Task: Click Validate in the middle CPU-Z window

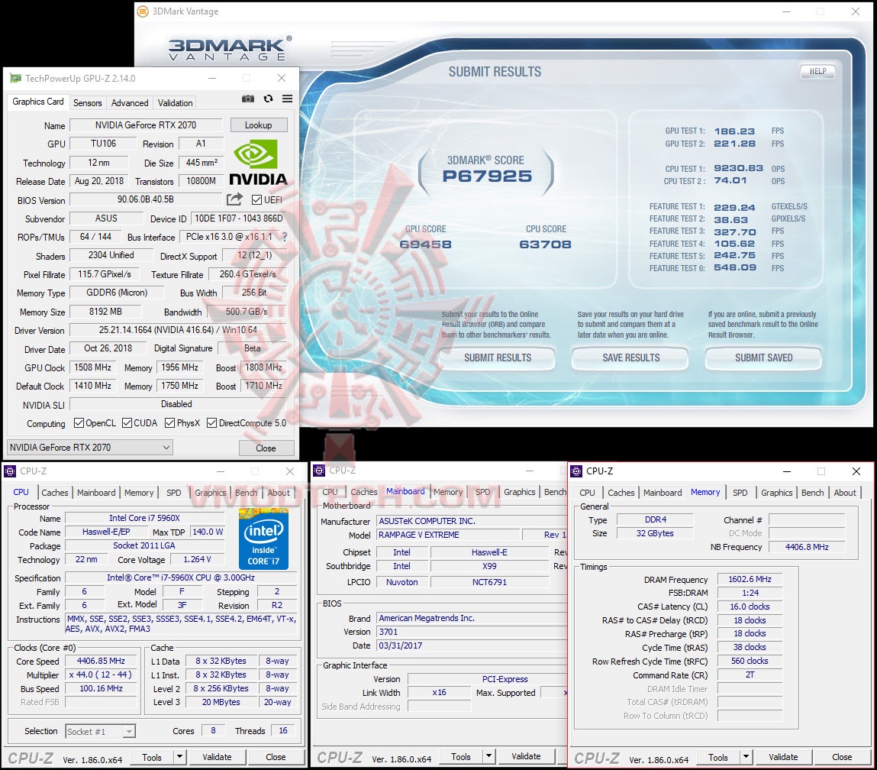Action: point(527,756)
